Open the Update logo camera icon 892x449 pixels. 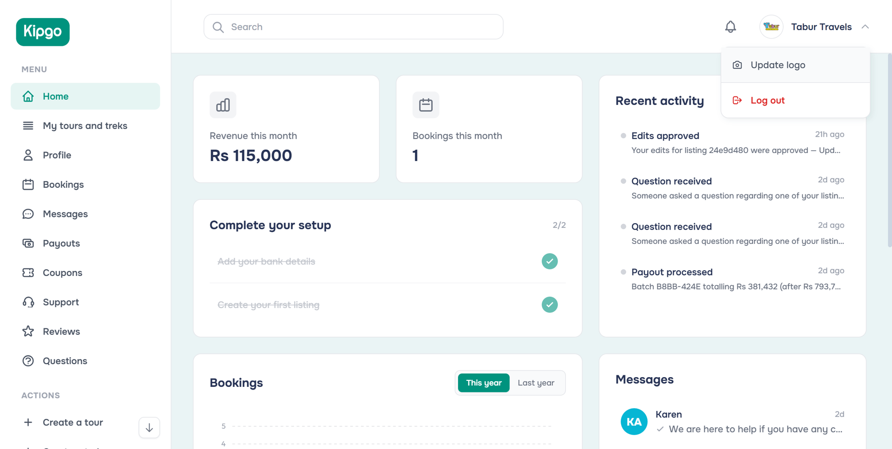point(737,65)
